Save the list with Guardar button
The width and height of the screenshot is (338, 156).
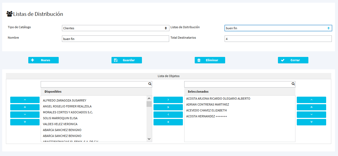[x=127, y=60]
